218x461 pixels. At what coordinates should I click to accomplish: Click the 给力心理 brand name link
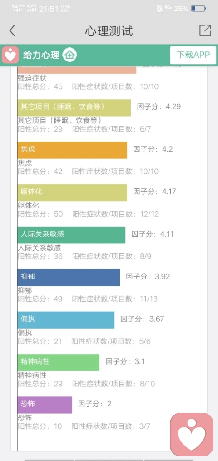pyautogui.click(x=41, y=55)
